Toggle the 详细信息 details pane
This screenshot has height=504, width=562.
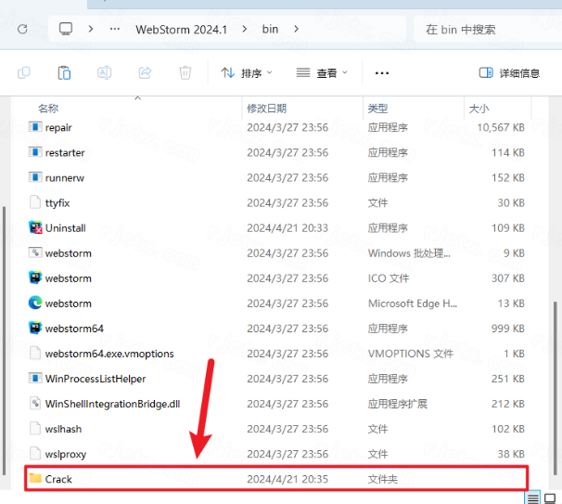point(509,73)
